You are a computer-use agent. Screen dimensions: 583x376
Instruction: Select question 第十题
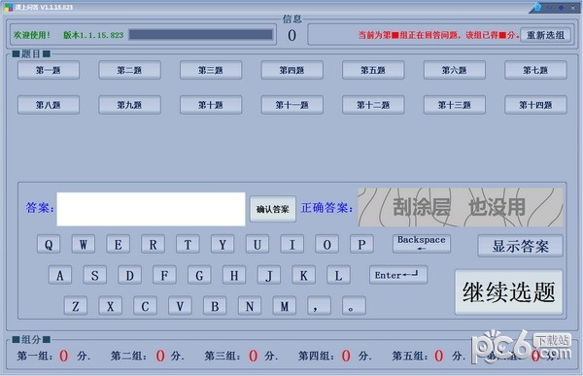click(211, 105)
